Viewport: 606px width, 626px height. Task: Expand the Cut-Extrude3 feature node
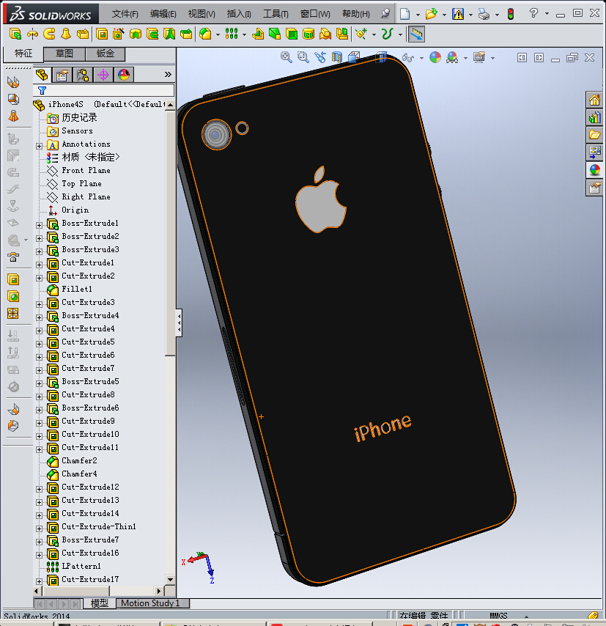(39, 303)
